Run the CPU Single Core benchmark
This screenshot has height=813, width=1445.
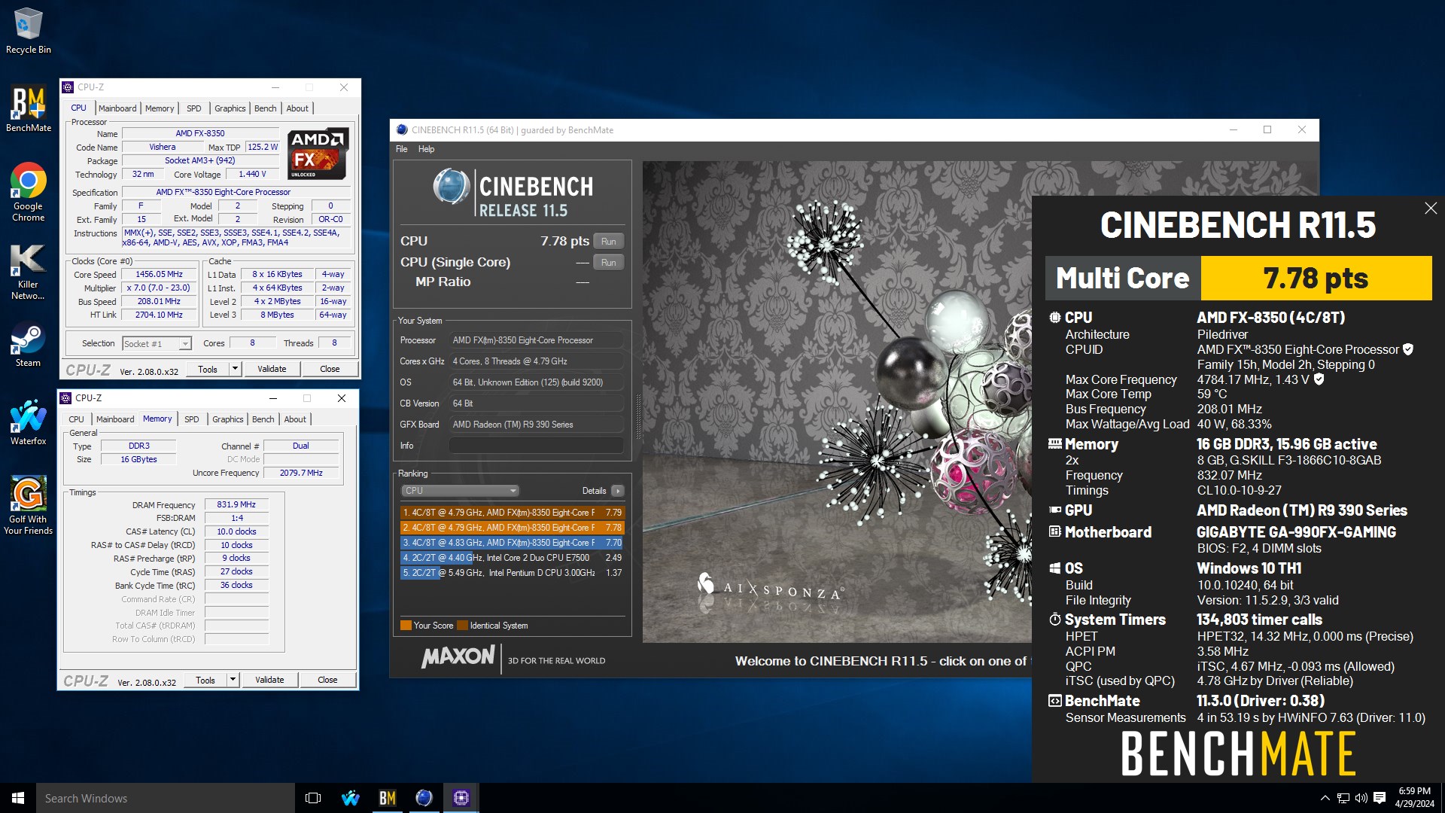coord(609,263)
